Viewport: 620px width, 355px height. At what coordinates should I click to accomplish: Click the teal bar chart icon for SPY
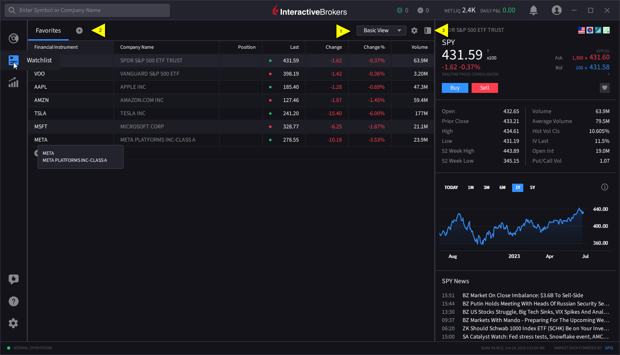pyautogui.click(x=598, y=30)
